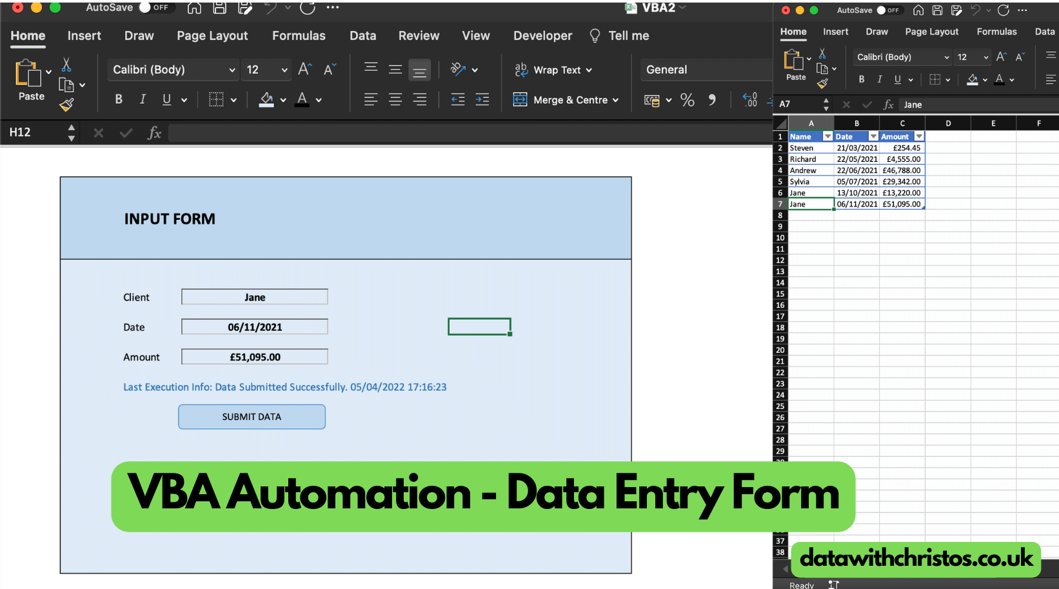The height and width of the screenshot is (589, 1059).
Task: Click the Increase Indent icon
Action: pos(482,100)
